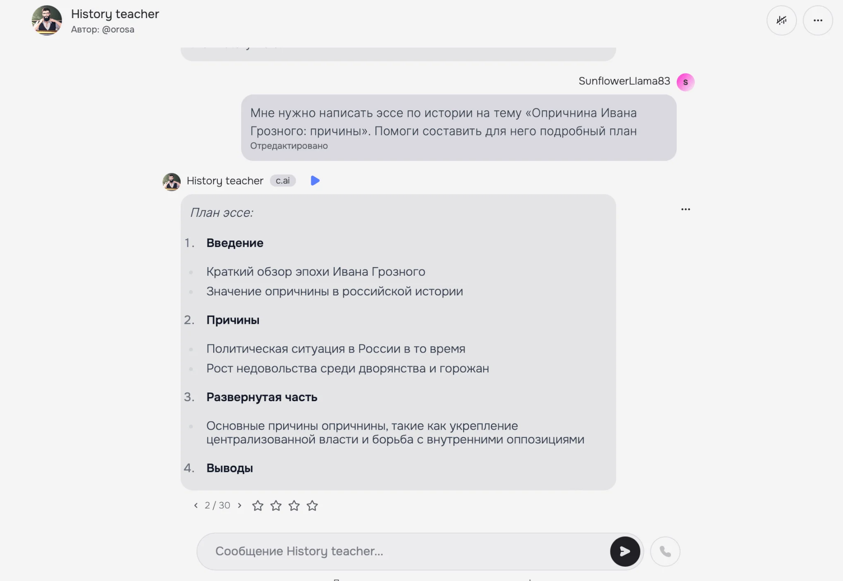Click the History teacher header avatar
Image resolution: width=843 pixels, height=581 pixels.
coord(47,20)
